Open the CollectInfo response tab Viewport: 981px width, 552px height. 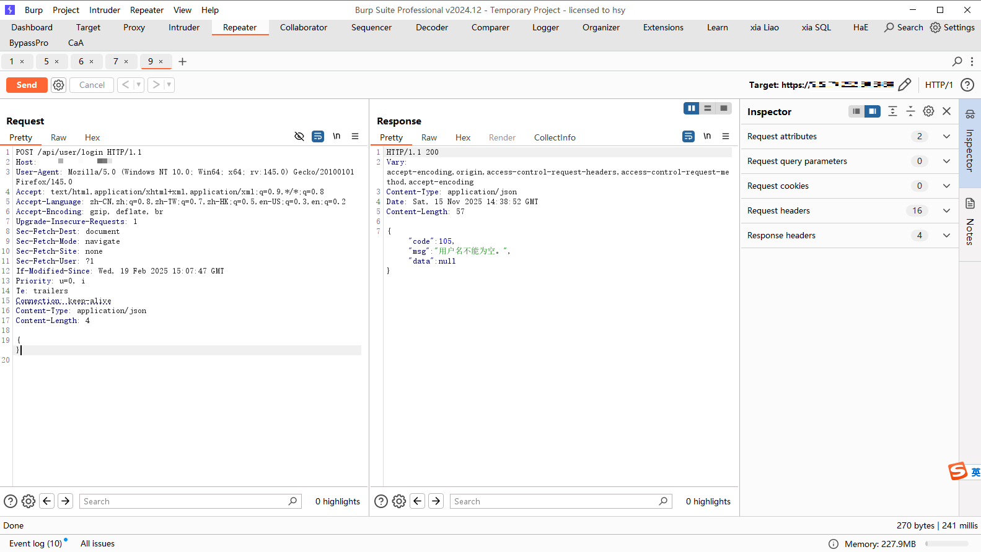click(555, 137)
